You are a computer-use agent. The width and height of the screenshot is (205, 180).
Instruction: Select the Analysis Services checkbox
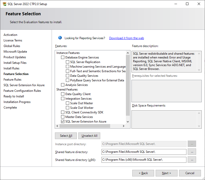coord(63,85)
